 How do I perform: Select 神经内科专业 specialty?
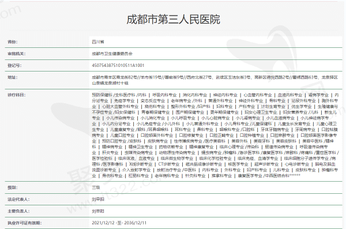click(225, 95)
